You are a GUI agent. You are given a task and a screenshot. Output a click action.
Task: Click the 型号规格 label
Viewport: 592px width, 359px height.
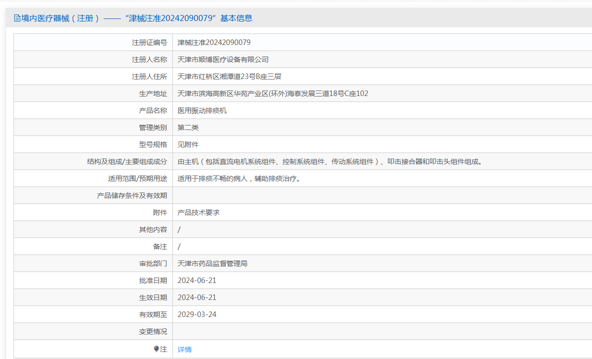(153, 144)
